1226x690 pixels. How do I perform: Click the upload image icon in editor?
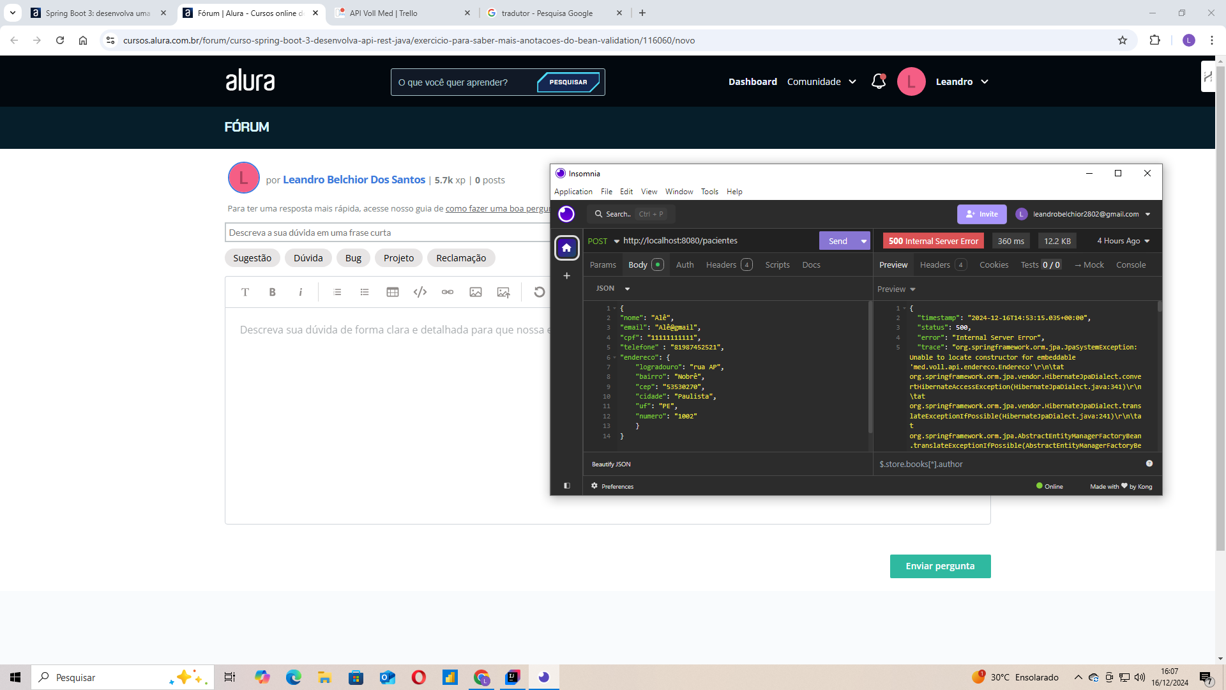(x=504, y=292)
